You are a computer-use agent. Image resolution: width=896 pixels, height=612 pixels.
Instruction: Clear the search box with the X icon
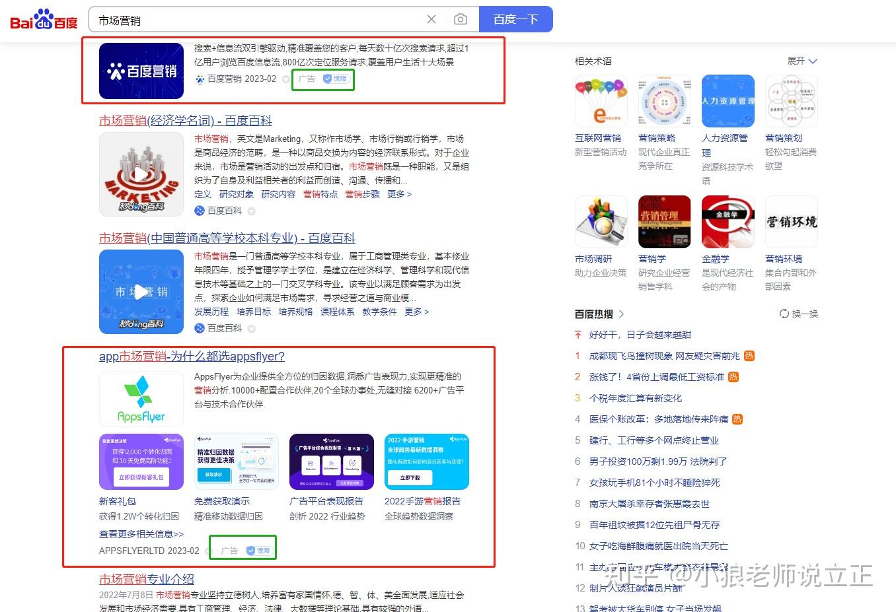click(431, 20)
